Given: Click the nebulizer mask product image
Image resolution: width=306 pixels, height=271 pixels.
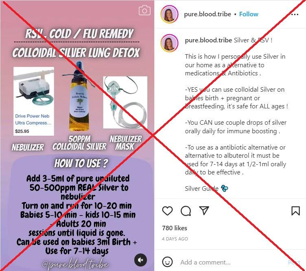Looking at the screenshot, I should (x=125, y=102).
